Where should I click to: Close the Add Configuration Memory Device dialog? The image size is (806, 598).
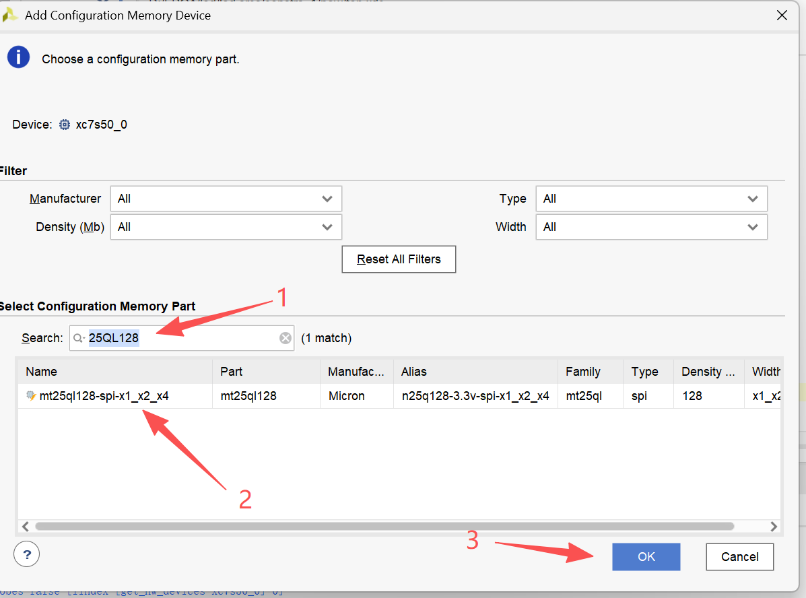pos(782,15)
